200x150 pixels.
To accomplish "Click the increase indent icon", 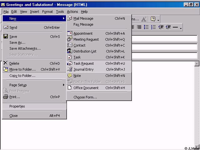I will coord(168,27).
